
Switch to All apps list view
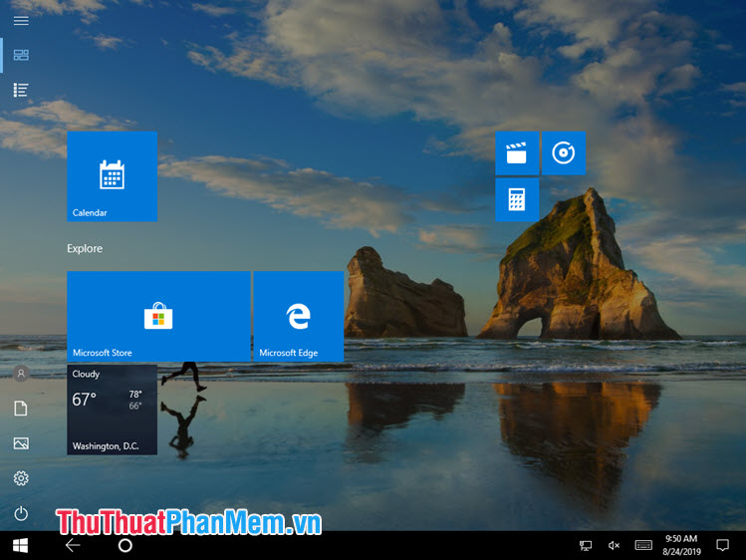click(x=21, y=90)
